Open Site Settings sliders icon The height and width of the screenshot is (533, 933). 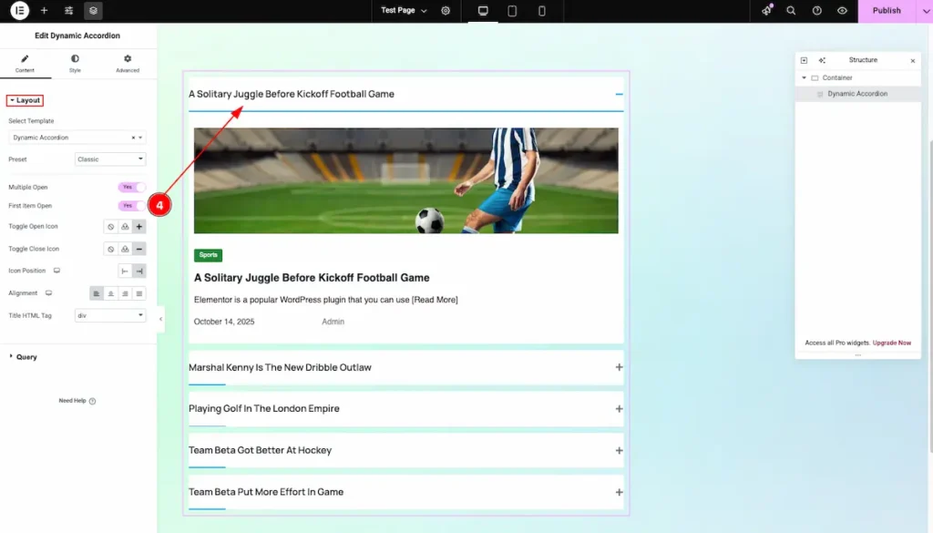point(69,11)
